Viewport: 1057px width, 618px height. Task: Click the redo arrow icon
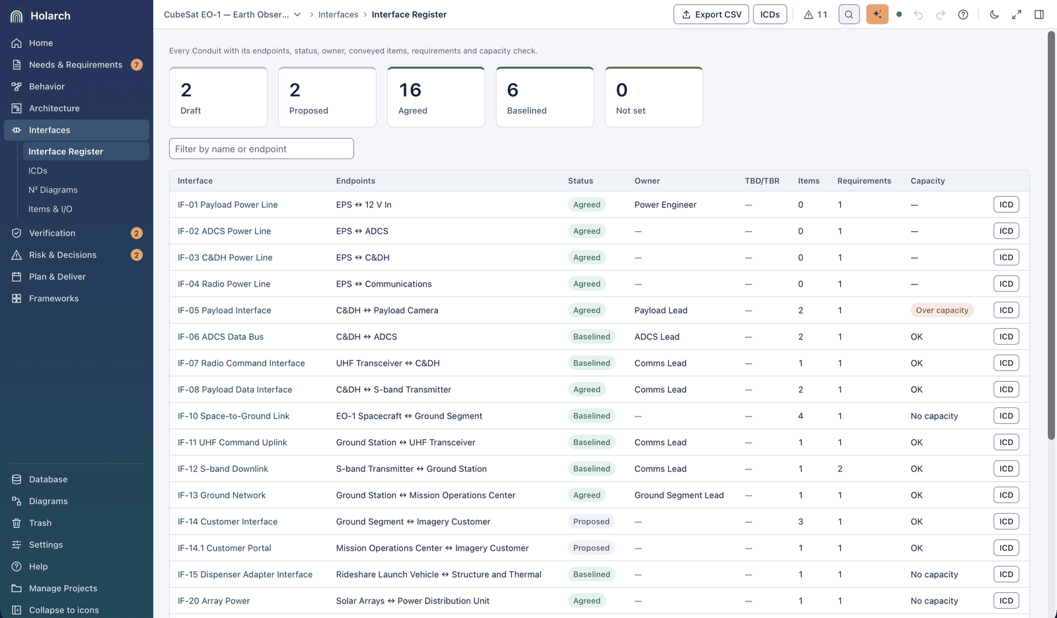[x=941, y=15]
